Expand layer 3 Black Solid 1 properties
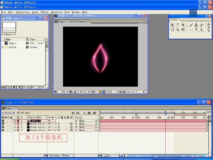 [15, 127]
